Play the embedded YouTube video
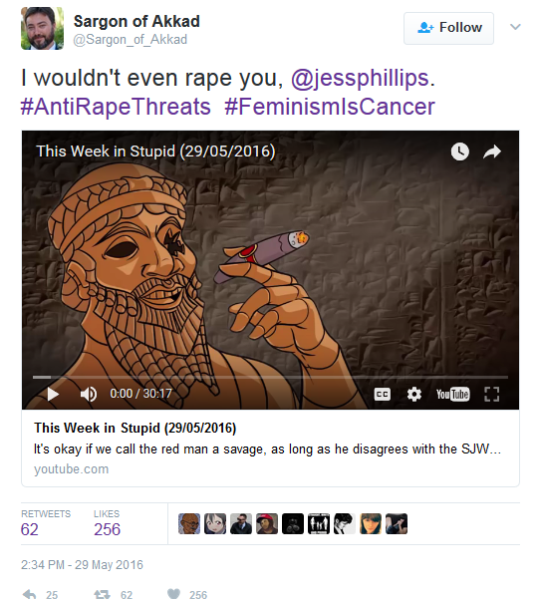 pos(53,394)
